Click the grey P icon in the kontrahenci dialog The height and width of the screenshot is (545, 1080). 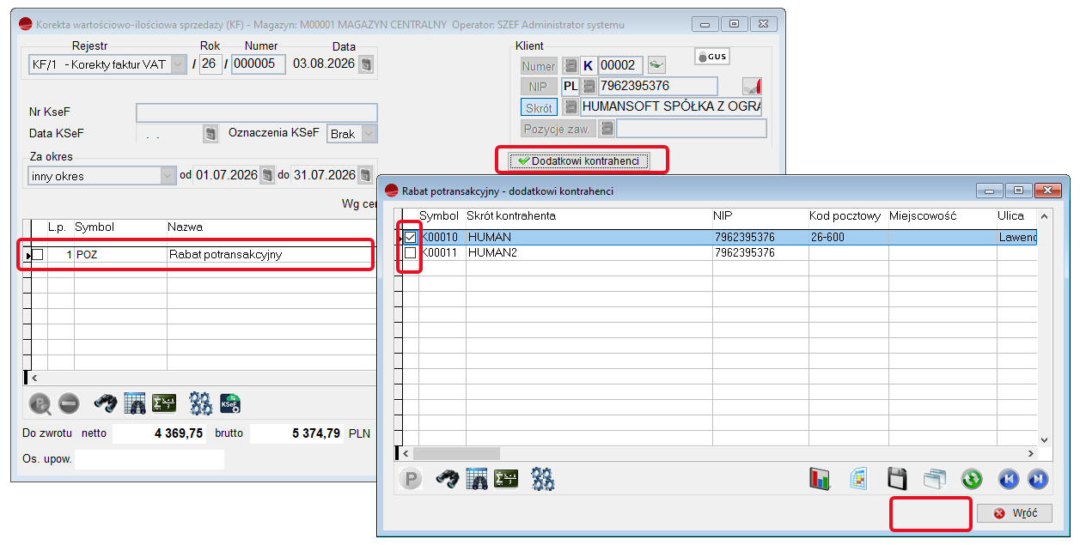point(412,479)
